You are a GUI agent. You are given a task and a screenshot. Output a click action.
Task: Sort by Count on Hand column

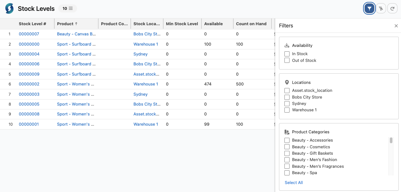click(x=252, y=24)
